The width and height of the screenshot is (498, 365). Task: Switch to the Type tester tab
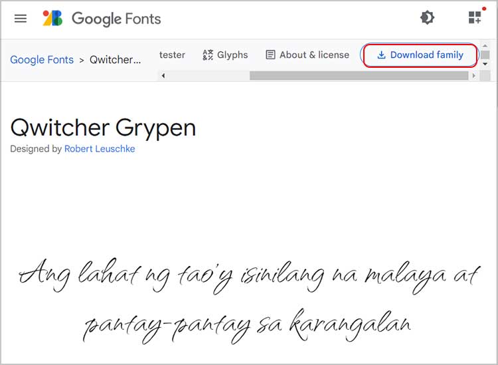point(172,55)
